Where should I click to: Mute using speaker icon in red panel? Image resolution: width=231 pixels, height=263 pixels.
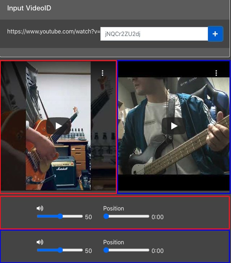(x=40, y=208)
